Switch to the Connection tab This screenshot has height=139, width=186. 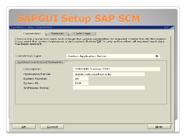32,33
